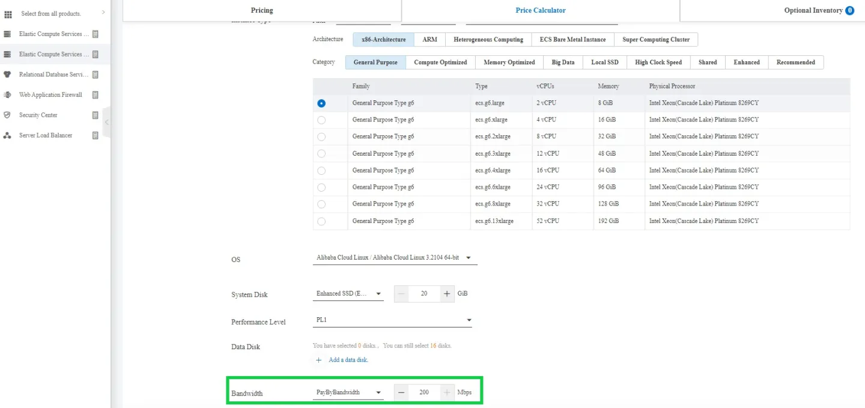This screenshot has height=408, width=865.
Task: Select the Compute Optimized category
Action: pos(440,62)
